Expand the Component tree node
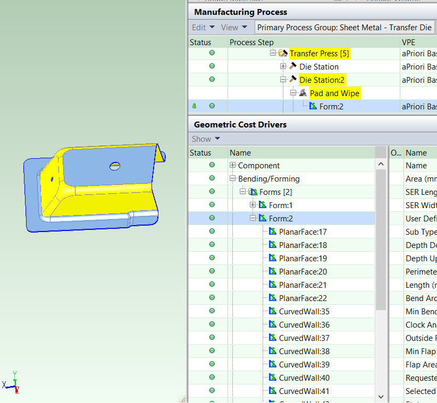437x403 pixels. pyautogui.click(x=233, y=166)
